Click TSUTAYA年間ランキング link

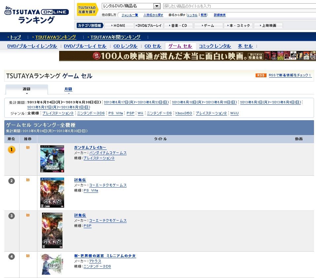(x=115, y=37)
